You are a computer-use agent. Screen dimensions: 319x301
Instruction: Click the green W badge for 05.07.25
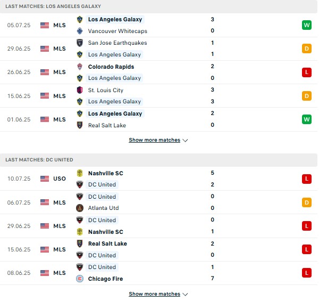click(307, 25)
